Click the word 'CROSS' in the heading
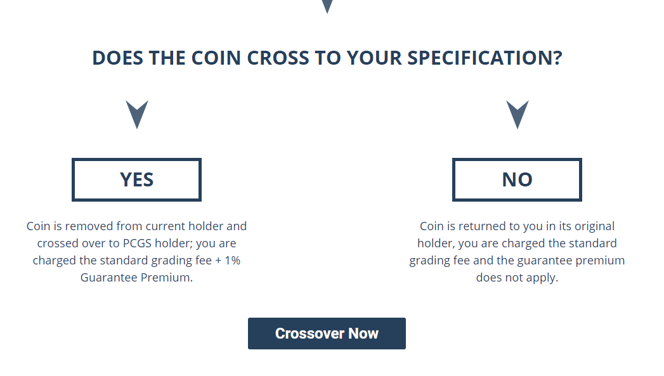Image resolution: width=664 pixels, height=376 pixels. point(278,58)
